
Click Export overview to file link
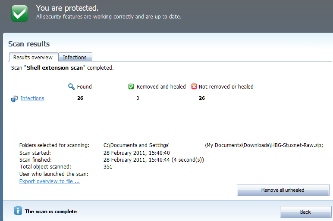tap(50, 181)
